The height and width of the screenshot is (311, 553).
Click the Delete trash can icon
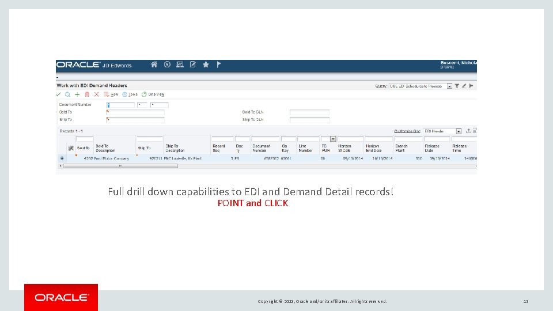click(x=87, y=94)
